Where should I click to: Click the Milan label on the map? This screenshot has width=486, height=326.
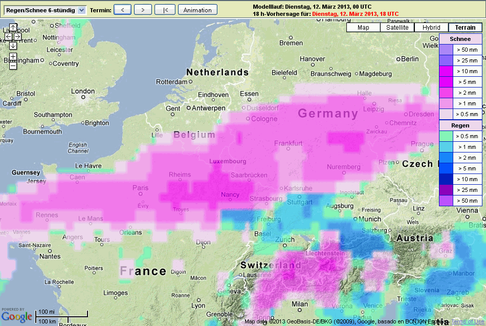pos(300,304)
